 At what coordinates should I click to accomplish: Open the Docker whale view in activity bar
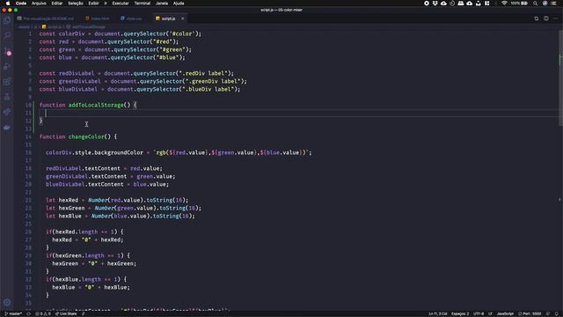point(7,128)
